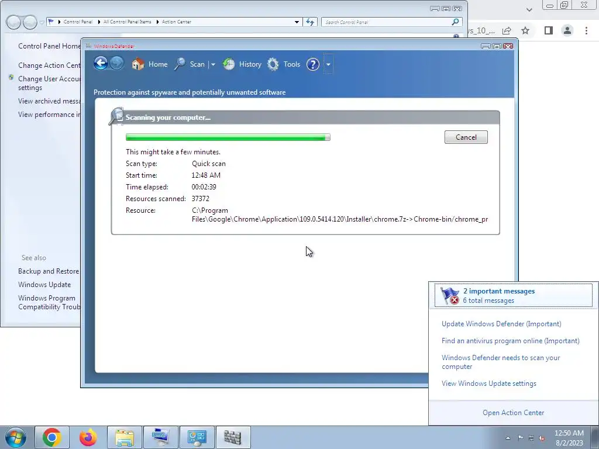Click the Action Center flag tray icon
The image size is (599, 449).
520,438
